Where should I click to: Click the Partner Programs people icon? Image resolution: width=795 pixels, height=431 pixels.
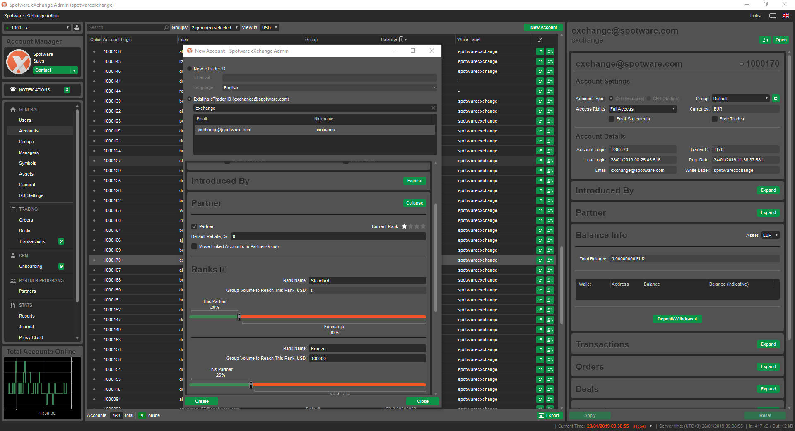coord(13,280)
